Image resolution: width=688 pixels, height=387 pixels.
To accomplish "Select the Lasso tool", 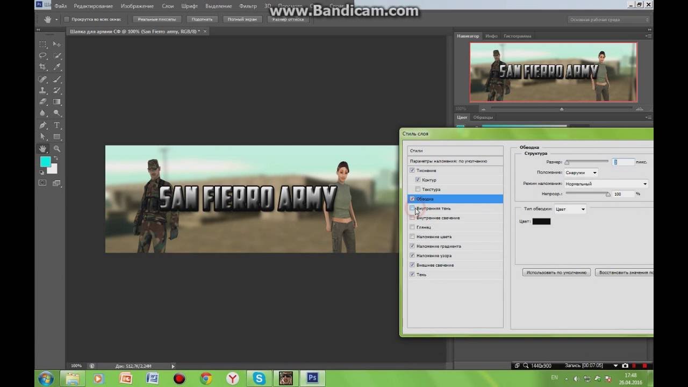I will pyautogui.click(x=43, y=55).
